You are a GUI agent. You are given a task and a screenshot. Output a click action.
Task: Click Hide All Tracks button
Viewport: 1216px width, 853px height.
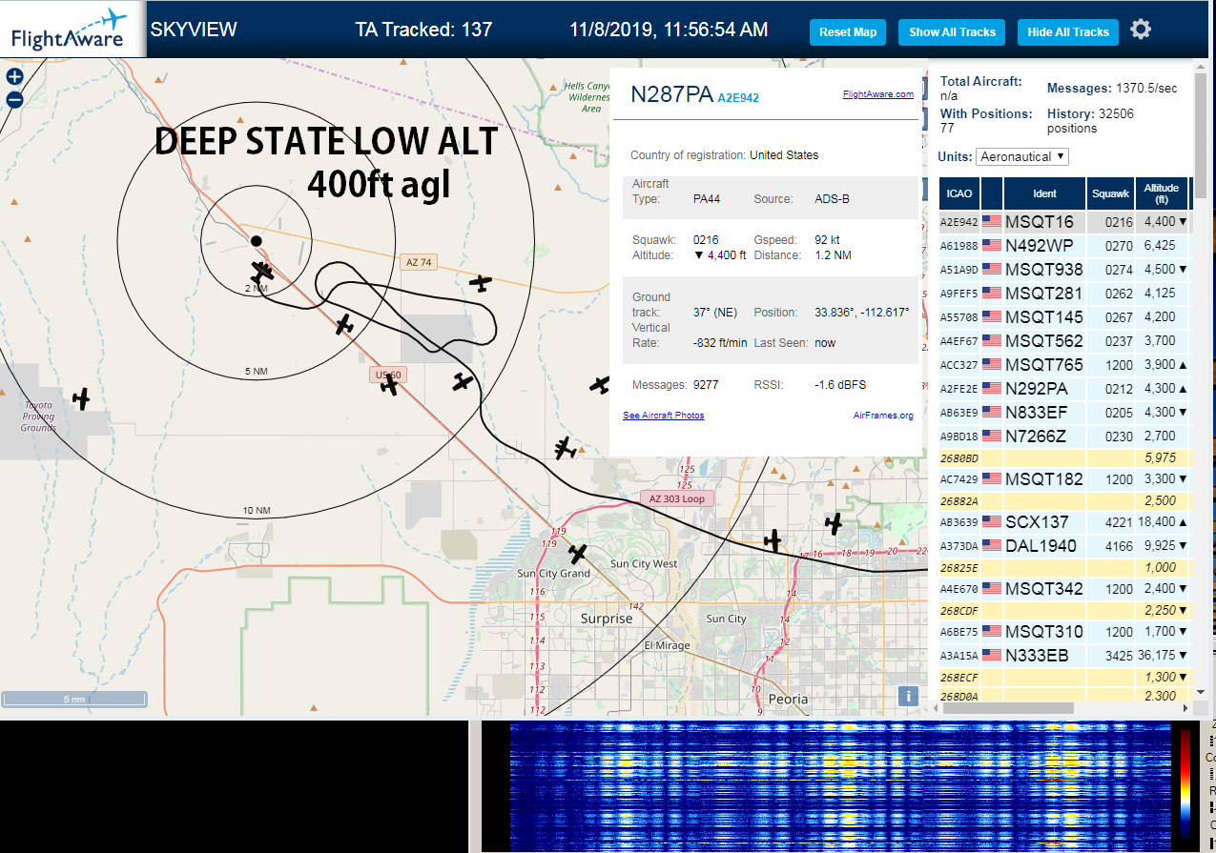click(x=1068, y=31)
